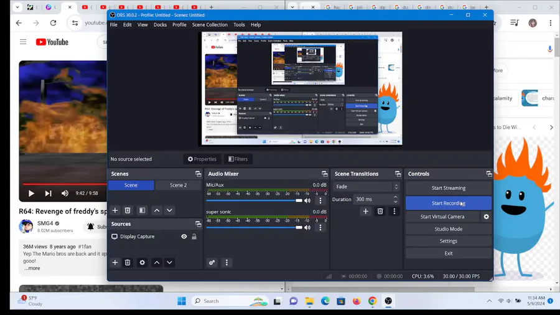Image resolution: width=560 pixels, height=315 pixels.
Task: Open advanced audio properties gear icon
Action: pyautogui.click(x=212, y=263)
